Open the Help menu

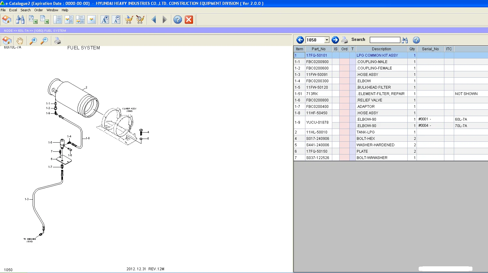coord(65,10)
